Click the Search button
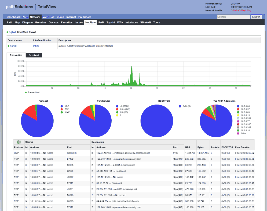The width and height of the screenshot is (267, 211). click(x=256, y=17)
